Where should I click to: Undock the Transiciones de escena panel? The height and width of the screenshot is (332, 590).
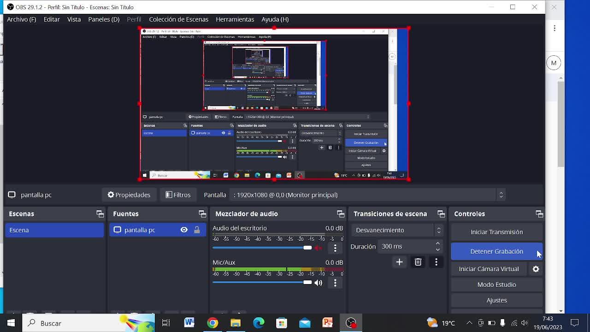coord(441,214)
